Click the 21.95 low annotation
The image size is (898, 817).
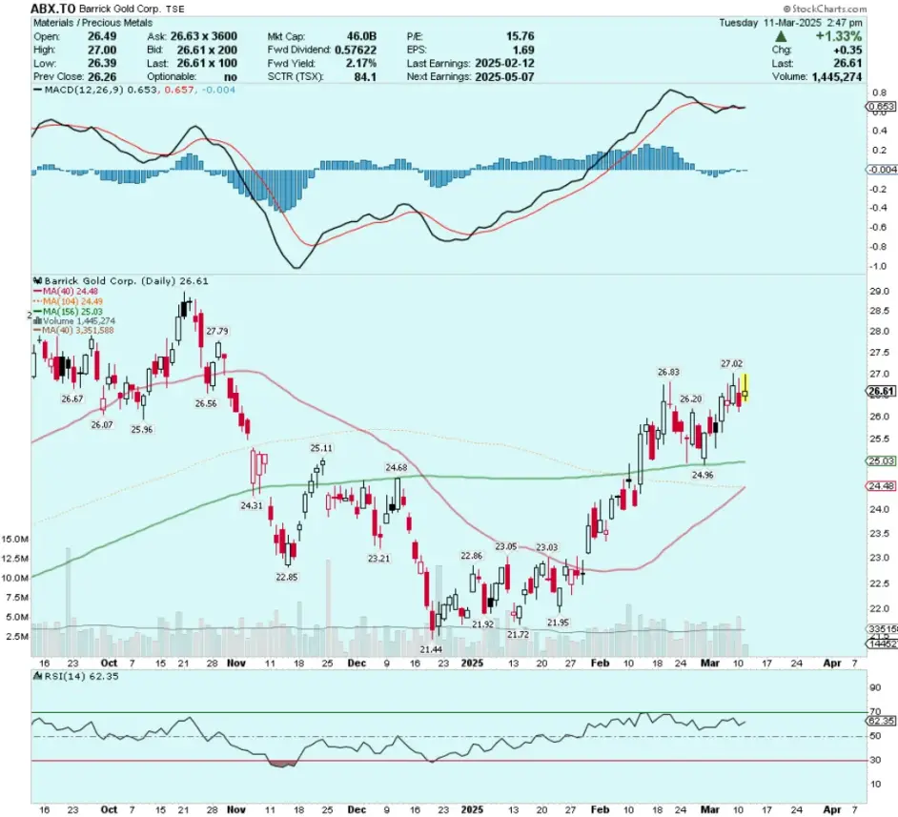click(x=558, y=623)
